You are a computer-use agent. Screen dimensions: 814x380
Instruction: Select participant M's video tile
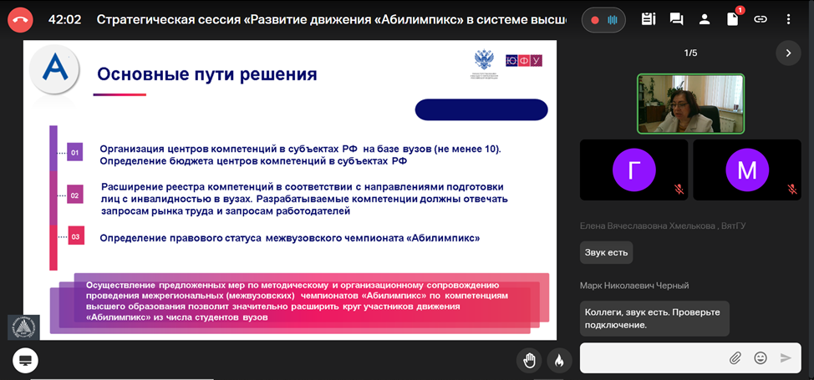point(746,170)
